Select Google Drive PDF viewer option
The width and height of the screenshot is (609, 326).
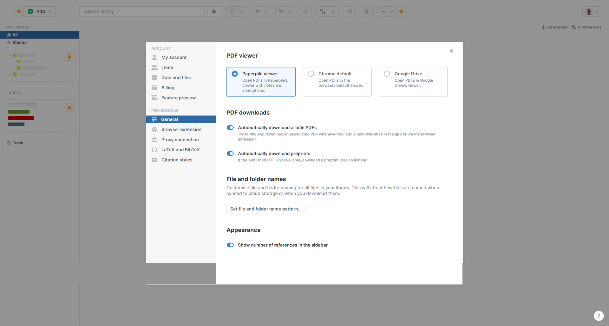[x=387, y=74]
